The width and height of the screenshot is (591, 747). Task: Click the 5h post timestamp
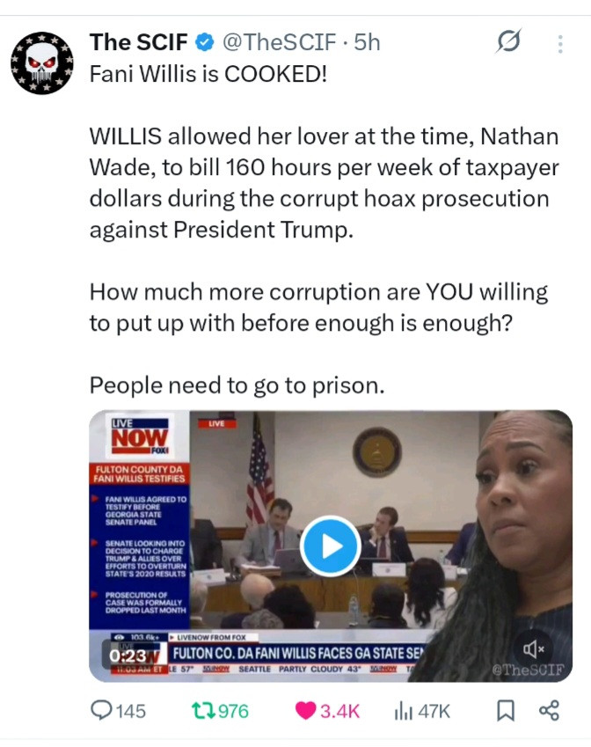pyautogui.click(x=367, y=42)
